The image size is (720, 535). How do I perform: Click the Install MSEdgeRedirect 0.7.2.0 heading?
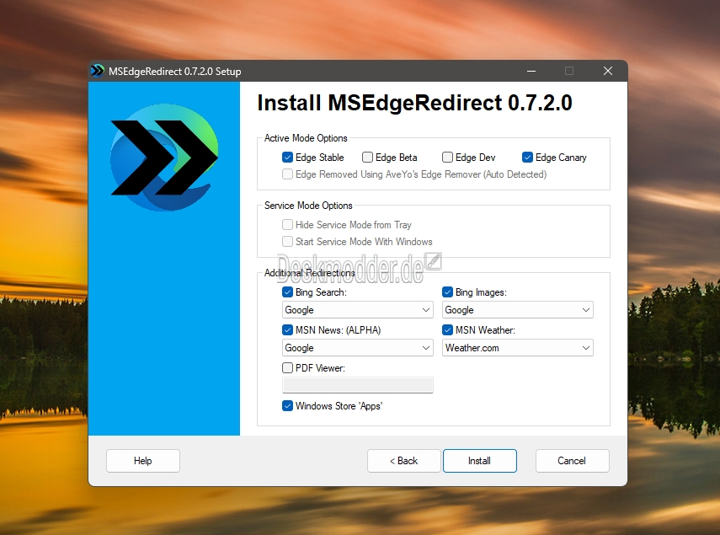tap(414, 103)
